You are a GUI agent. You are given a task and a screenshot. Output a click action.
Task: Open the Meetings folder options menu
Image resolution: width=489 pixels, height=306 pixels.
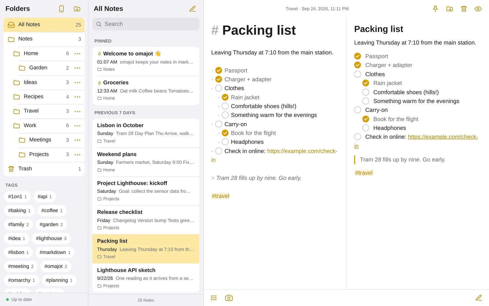coord(77,140)
